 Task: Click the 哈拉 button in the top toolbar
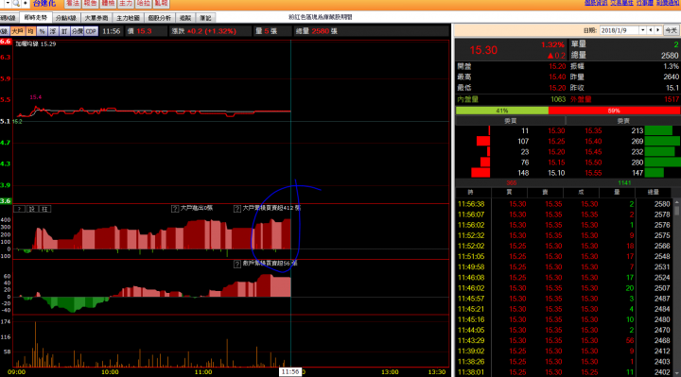click(144, 4)
